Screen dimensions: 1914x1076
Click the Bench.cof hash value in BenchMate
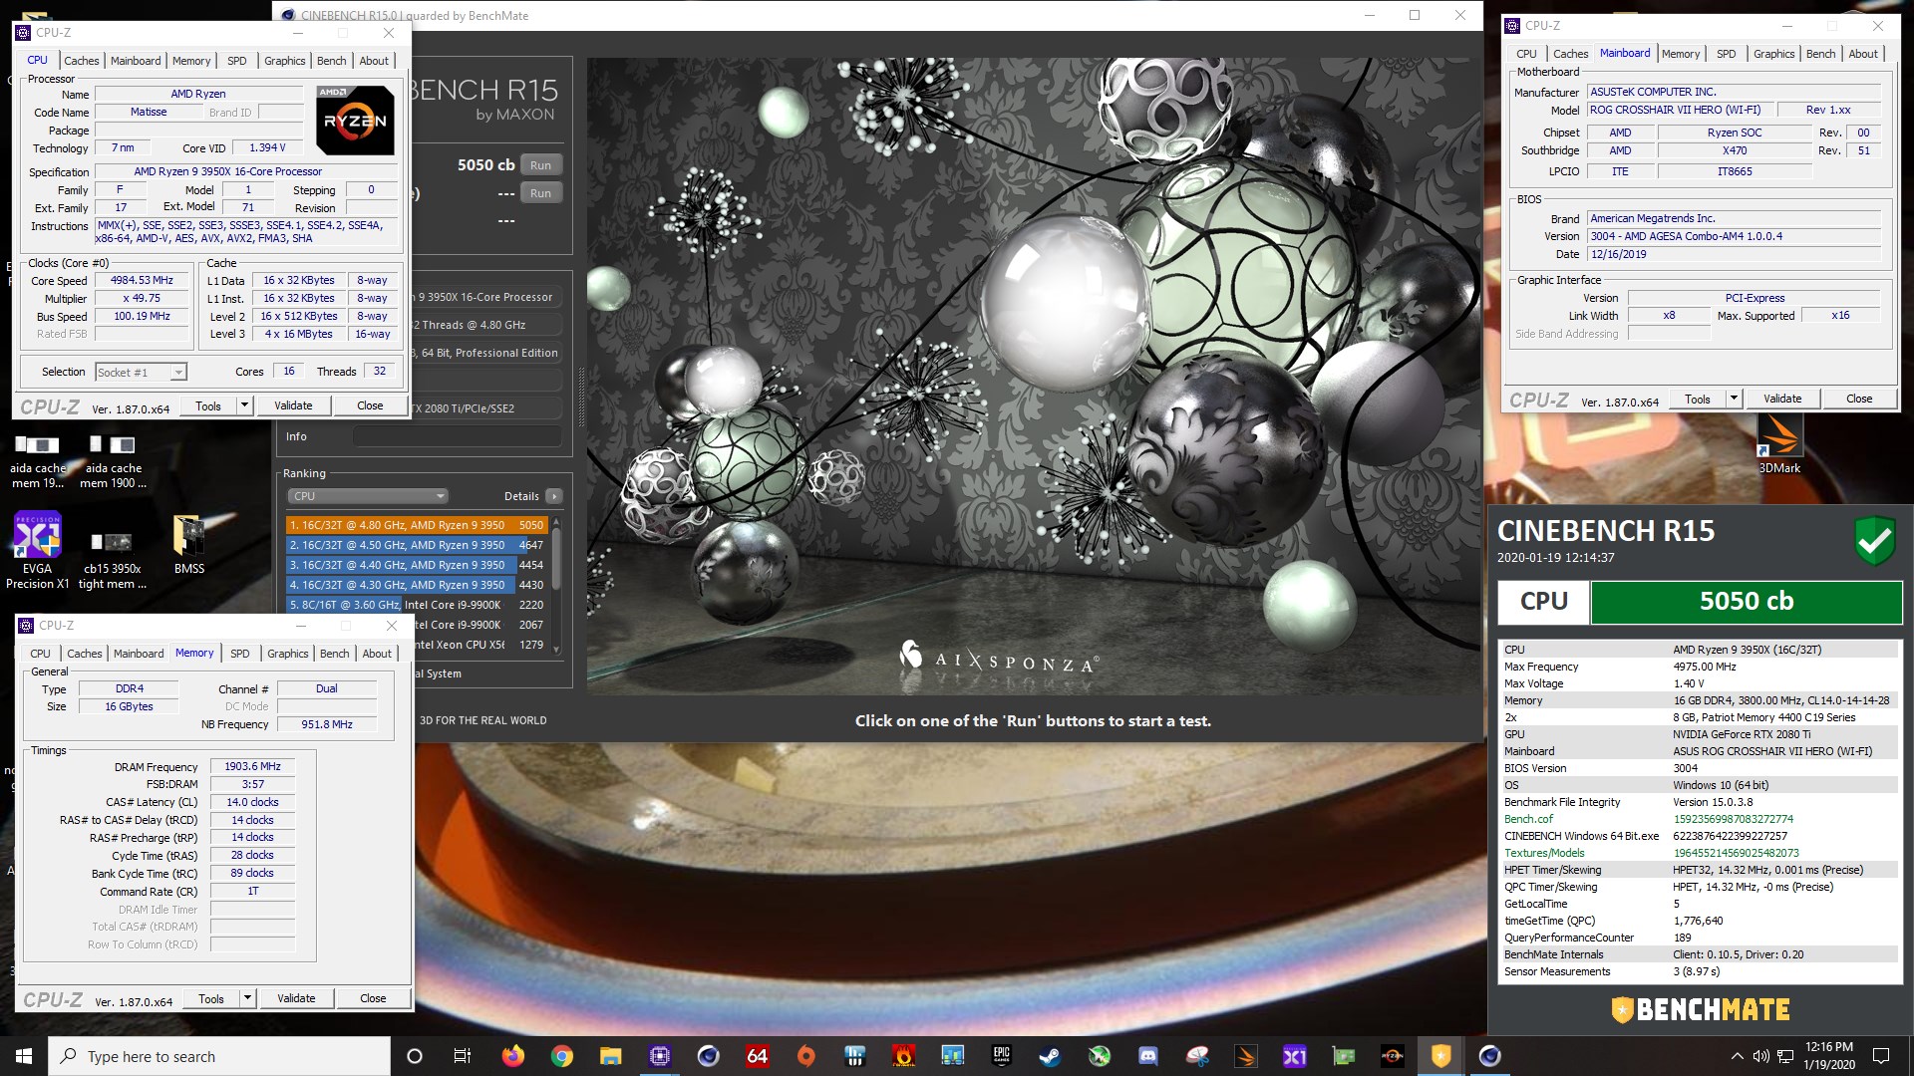1733,819
